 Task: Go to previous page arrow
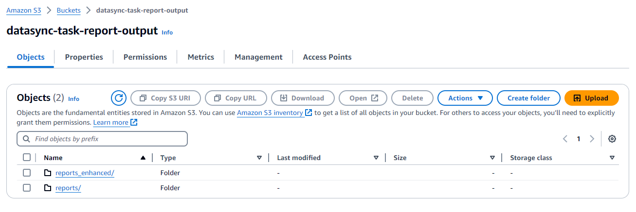click(x=565, y=139)
